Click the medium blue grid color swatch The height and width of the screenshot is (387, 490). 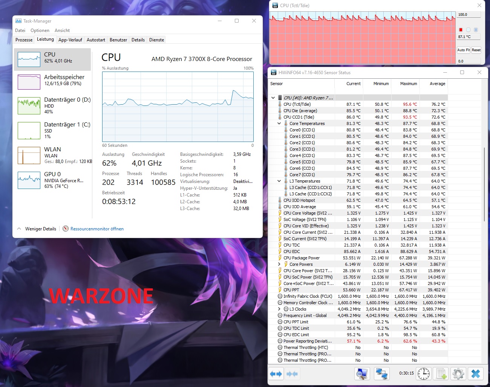476,30
